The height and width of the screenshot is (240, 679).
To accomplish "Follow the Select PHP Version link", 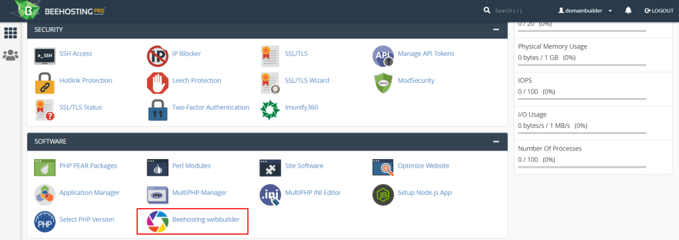I will (87, 219).
